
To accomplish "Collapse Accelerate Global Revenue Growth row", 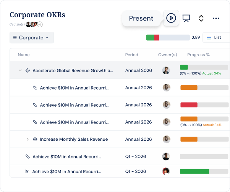I will coord(20,70).
